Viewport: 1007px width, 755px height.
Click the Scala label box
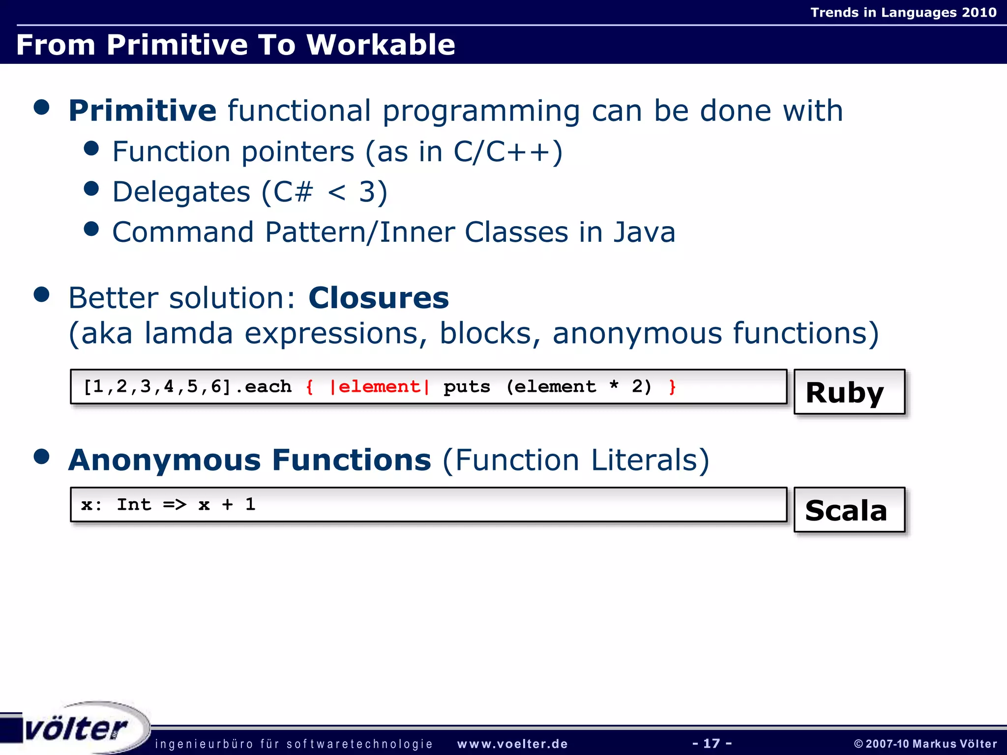[x=849, y=510]
